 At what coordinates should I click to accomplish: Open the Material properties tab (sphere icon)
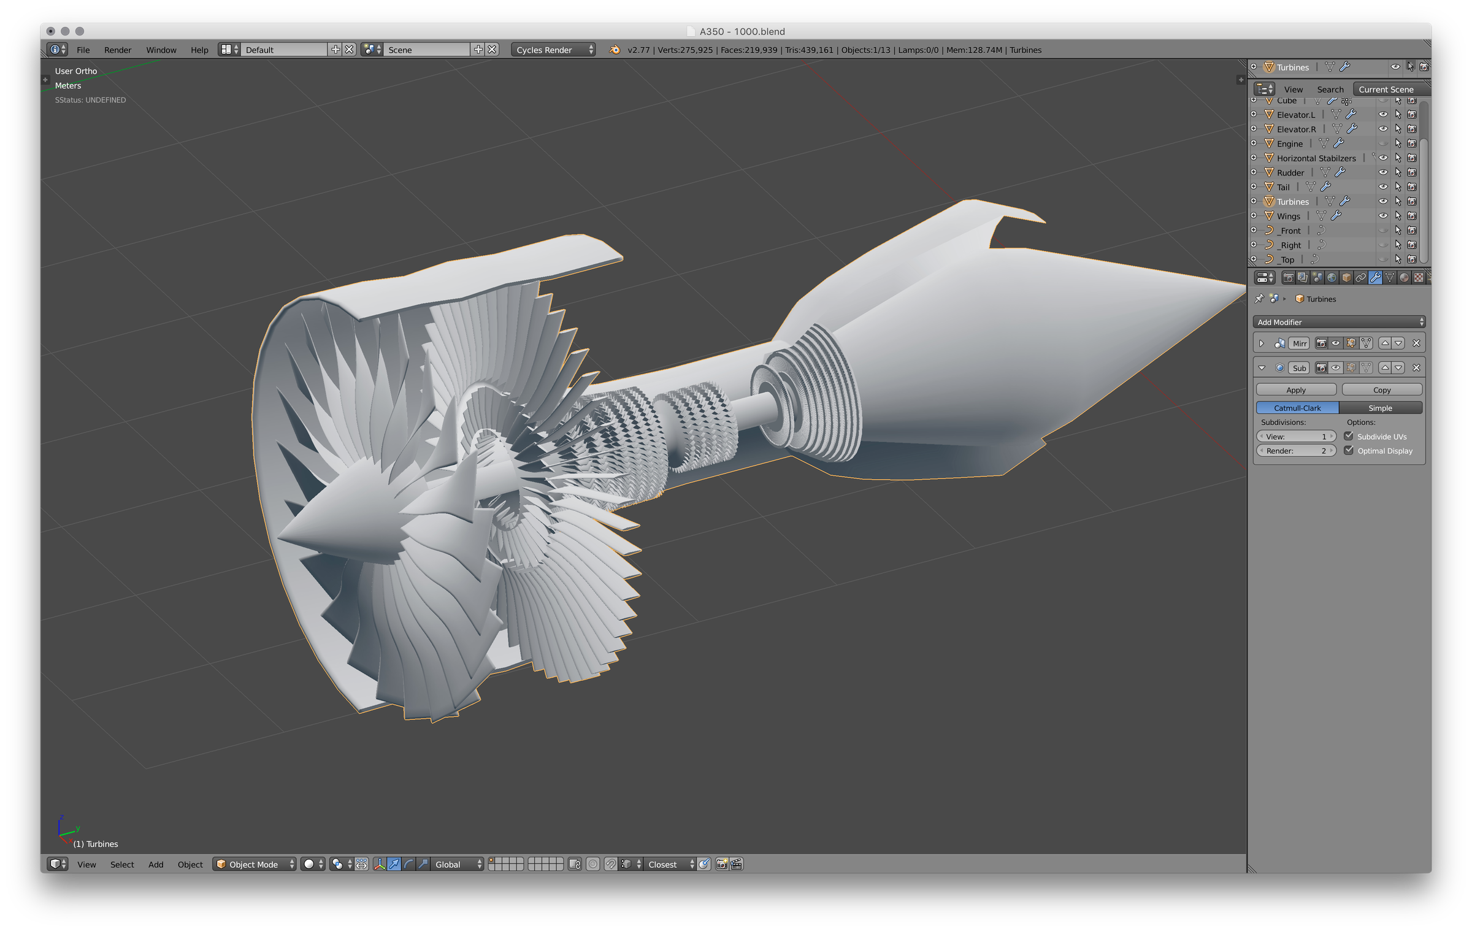tap(1405, 278)
